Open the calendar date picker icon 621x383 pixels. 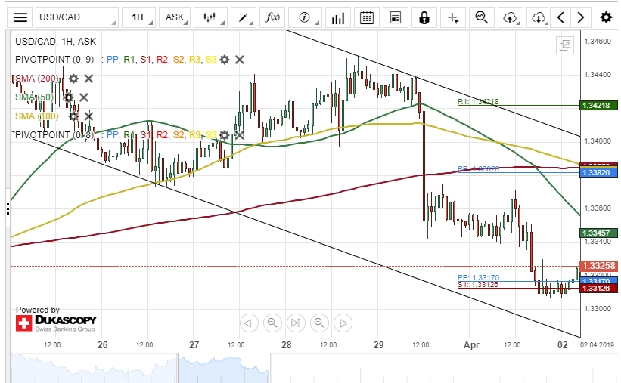point(366,17)
